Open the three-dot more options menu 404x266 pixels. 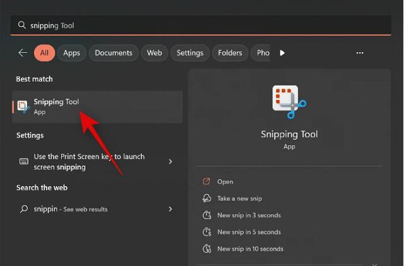coord(360,53)
